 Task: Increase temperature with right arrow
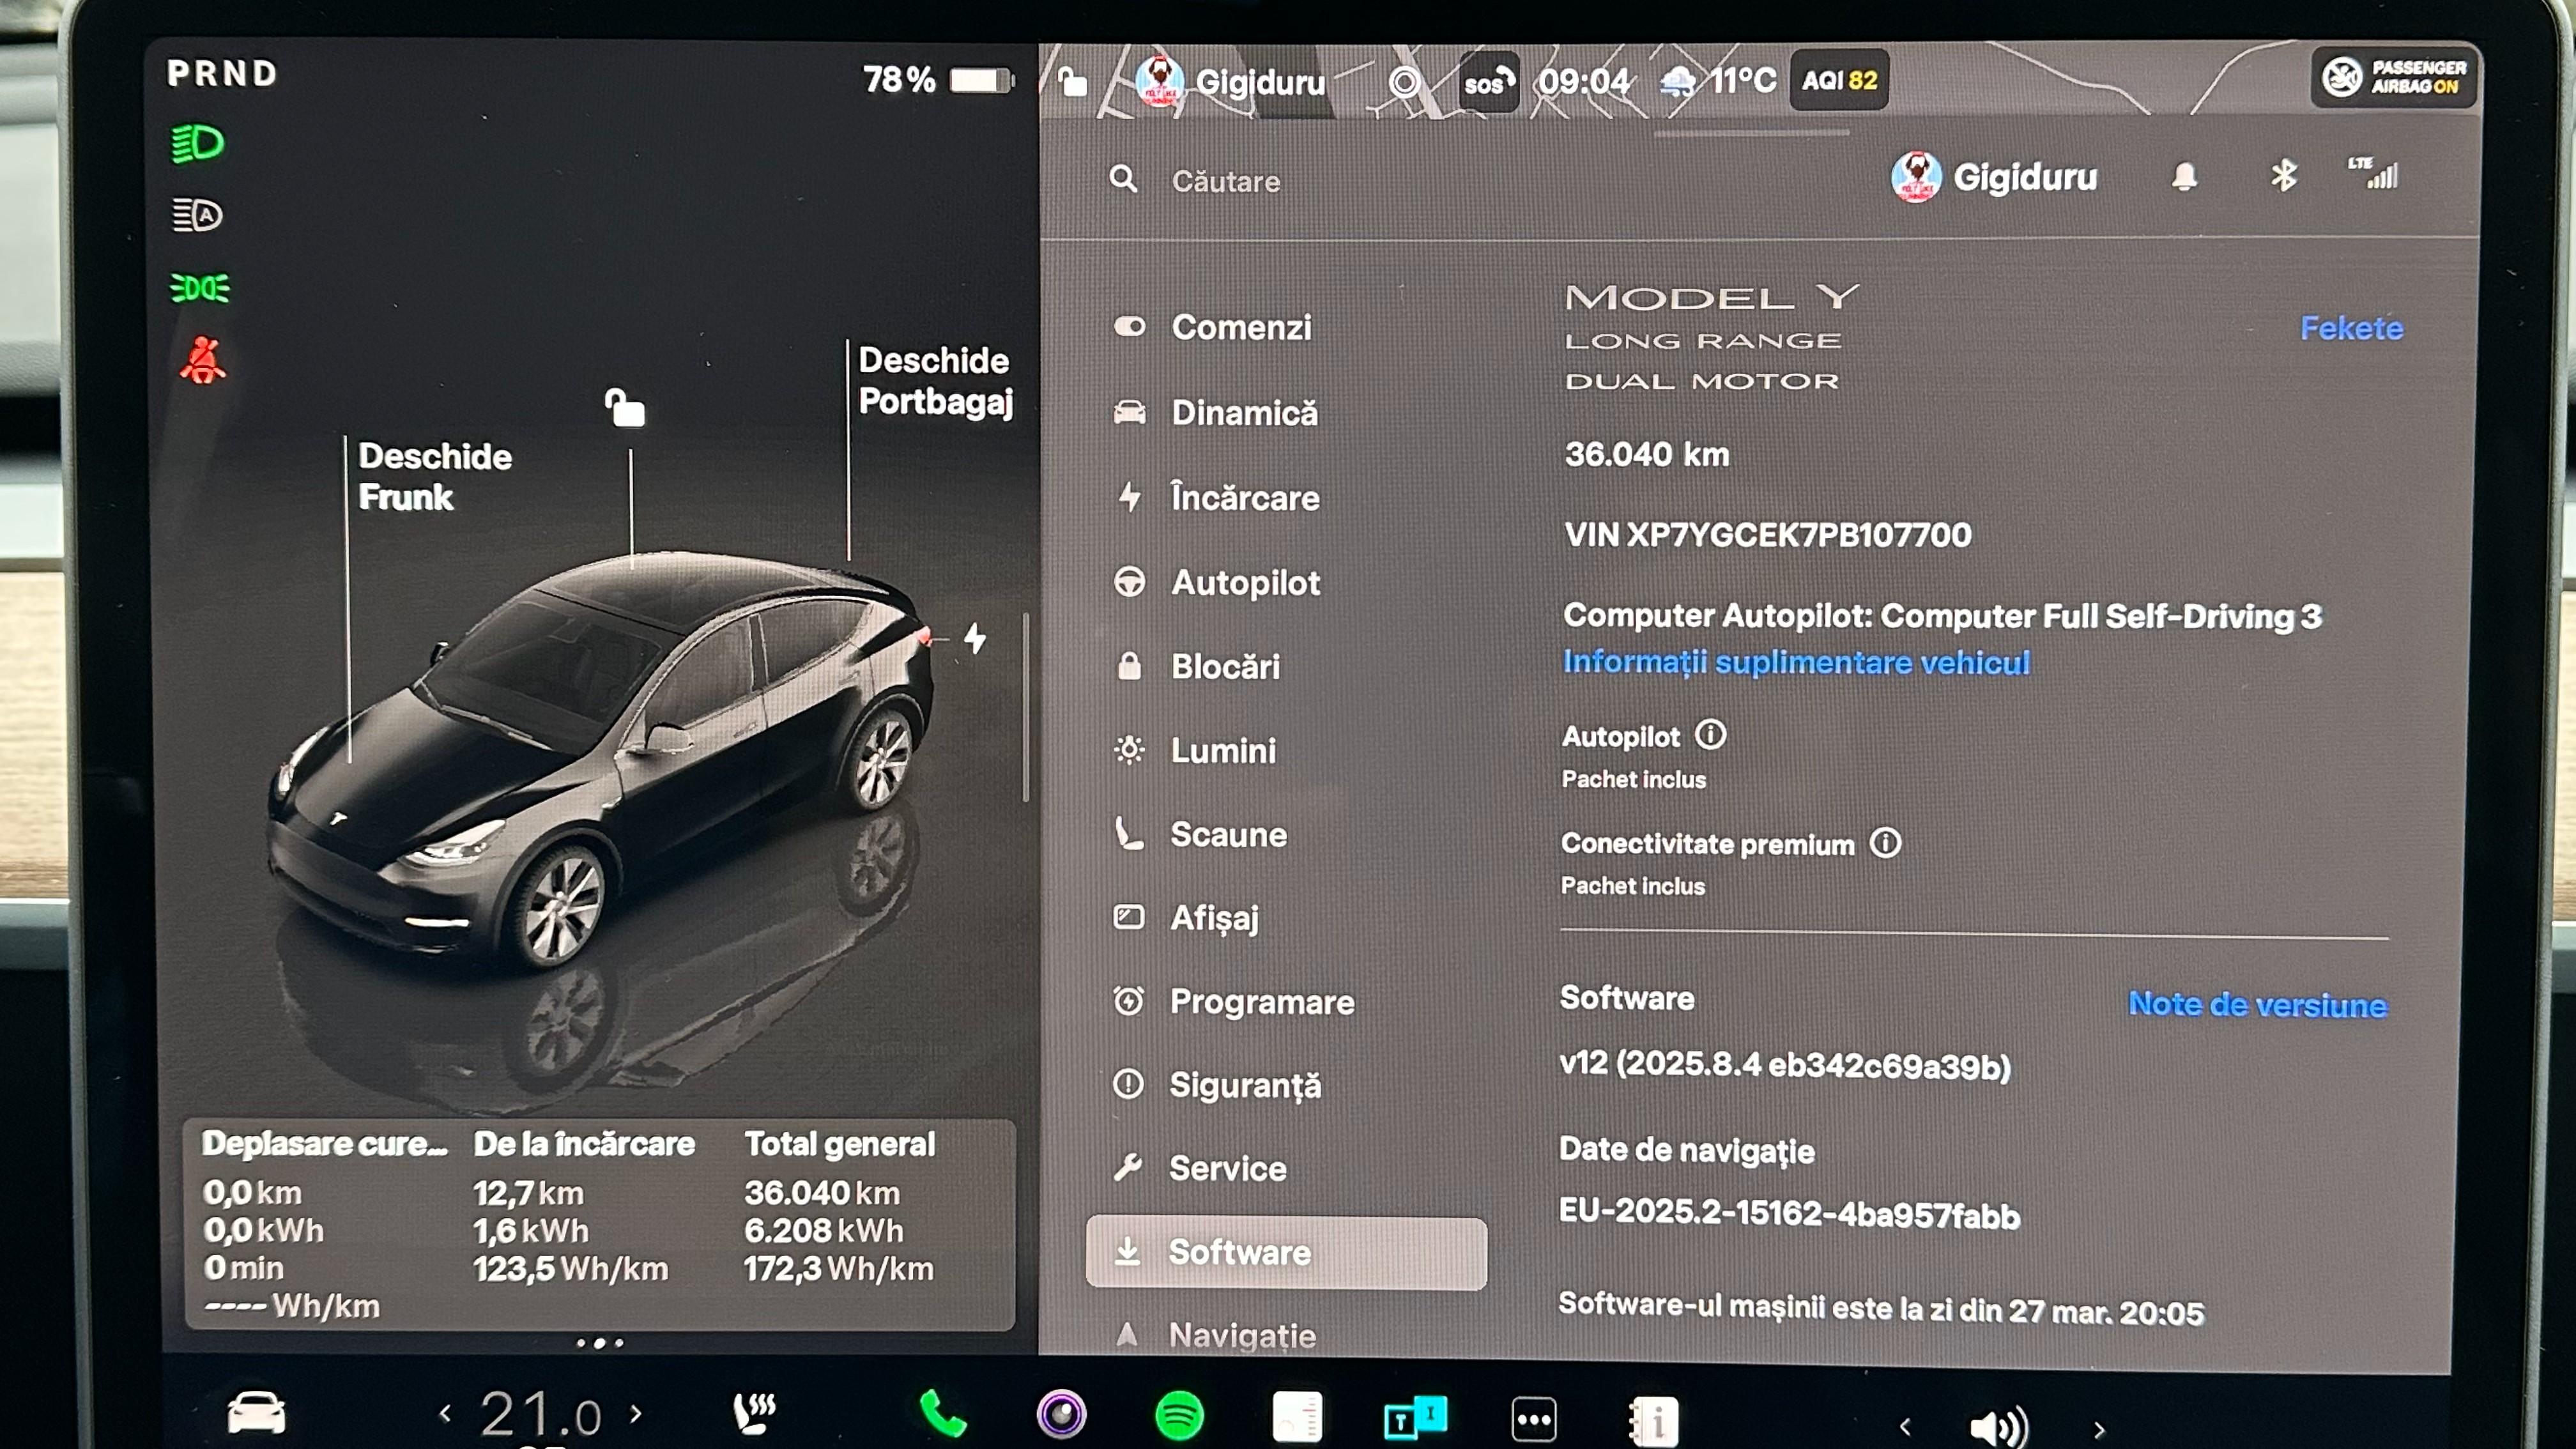click(x=636, y=1413)
